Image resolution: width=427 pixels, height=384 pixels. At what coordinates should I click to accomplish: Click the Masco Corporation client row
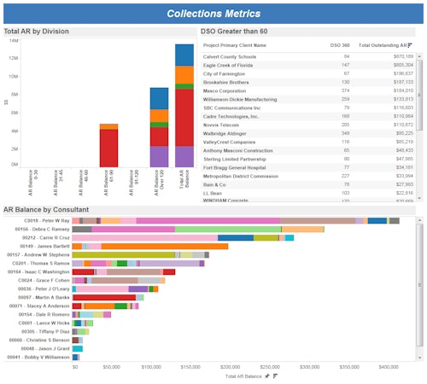pyautogui.click(x=308, y=90)
